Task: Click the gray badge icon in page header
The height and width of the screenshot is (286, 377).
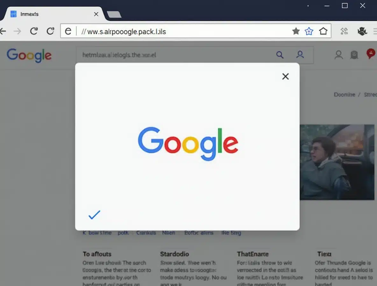Action: tap(354, 55)
